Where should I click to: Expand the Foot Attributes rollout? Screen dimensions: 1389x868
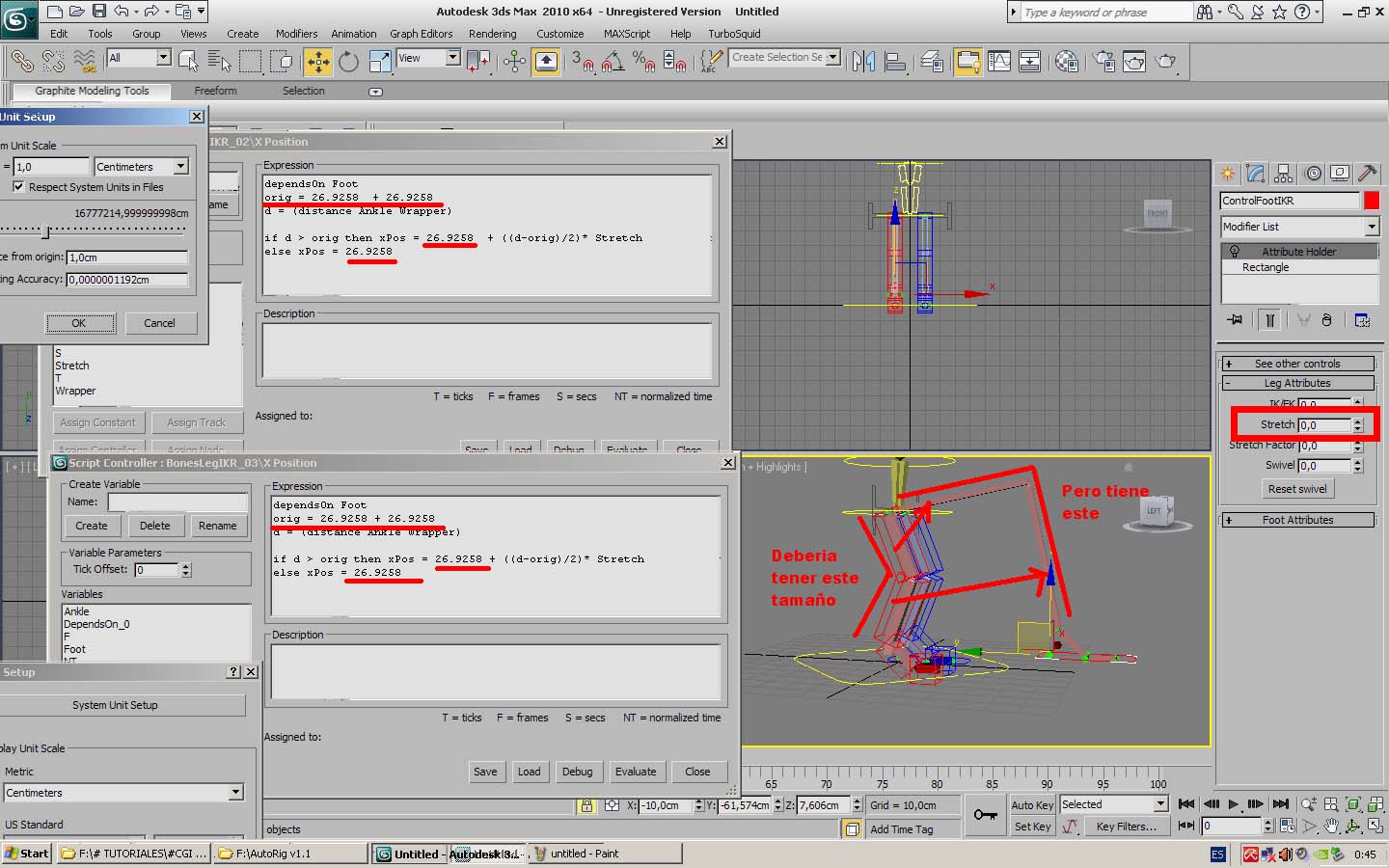1297,520
